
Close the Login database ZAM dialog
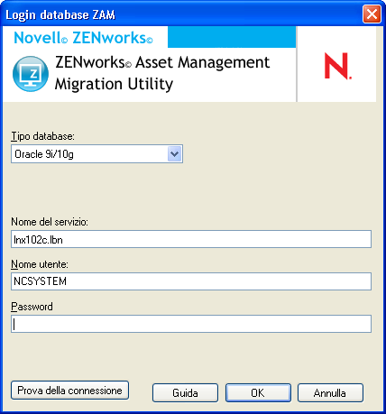372,14
